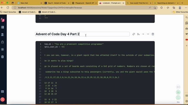Open second Advent of Code 2... bookmark
The image size is (188, 105).
point(48,12)
